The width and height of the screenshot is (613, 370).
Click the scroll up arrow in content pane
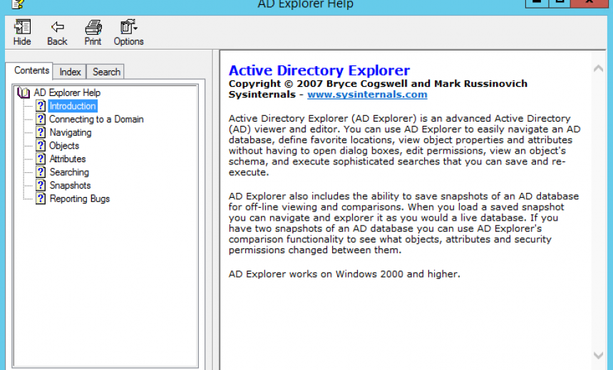tap(598, 69)
